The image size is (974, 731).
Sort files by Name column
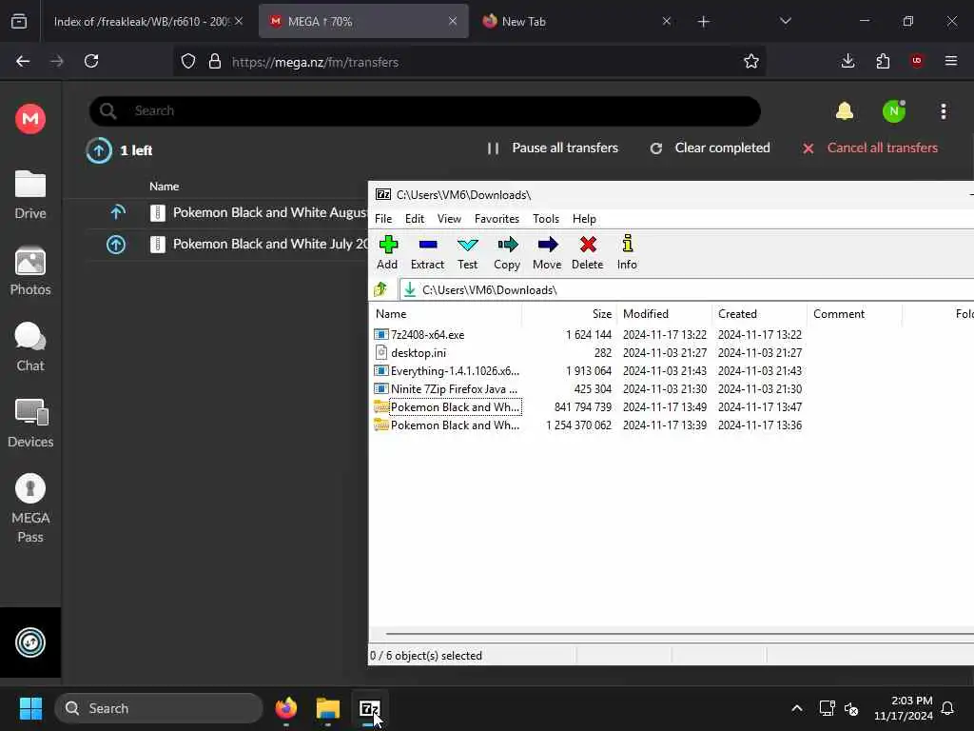[x=446, y=314]
